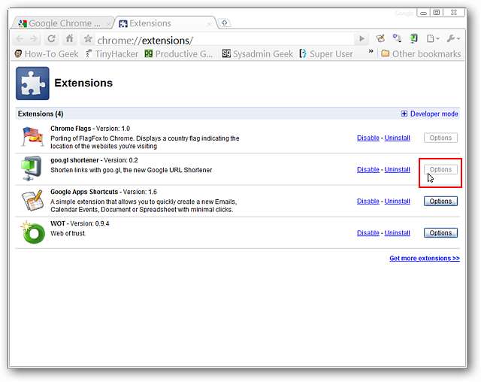Open Options for Google Apps Shortcuts
This screenshot has width=481, height=382.
pos(440,201)
